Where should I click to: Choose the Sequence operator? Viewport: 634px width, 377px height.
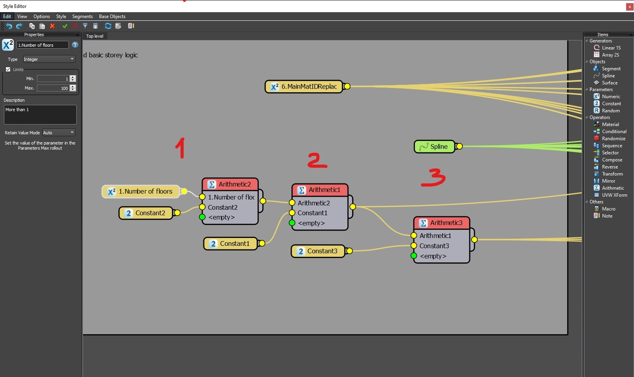point(608,146)
